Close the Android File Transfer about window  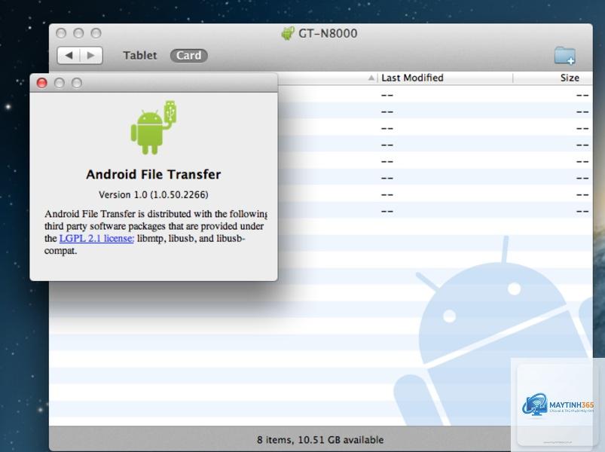(41, 83)
